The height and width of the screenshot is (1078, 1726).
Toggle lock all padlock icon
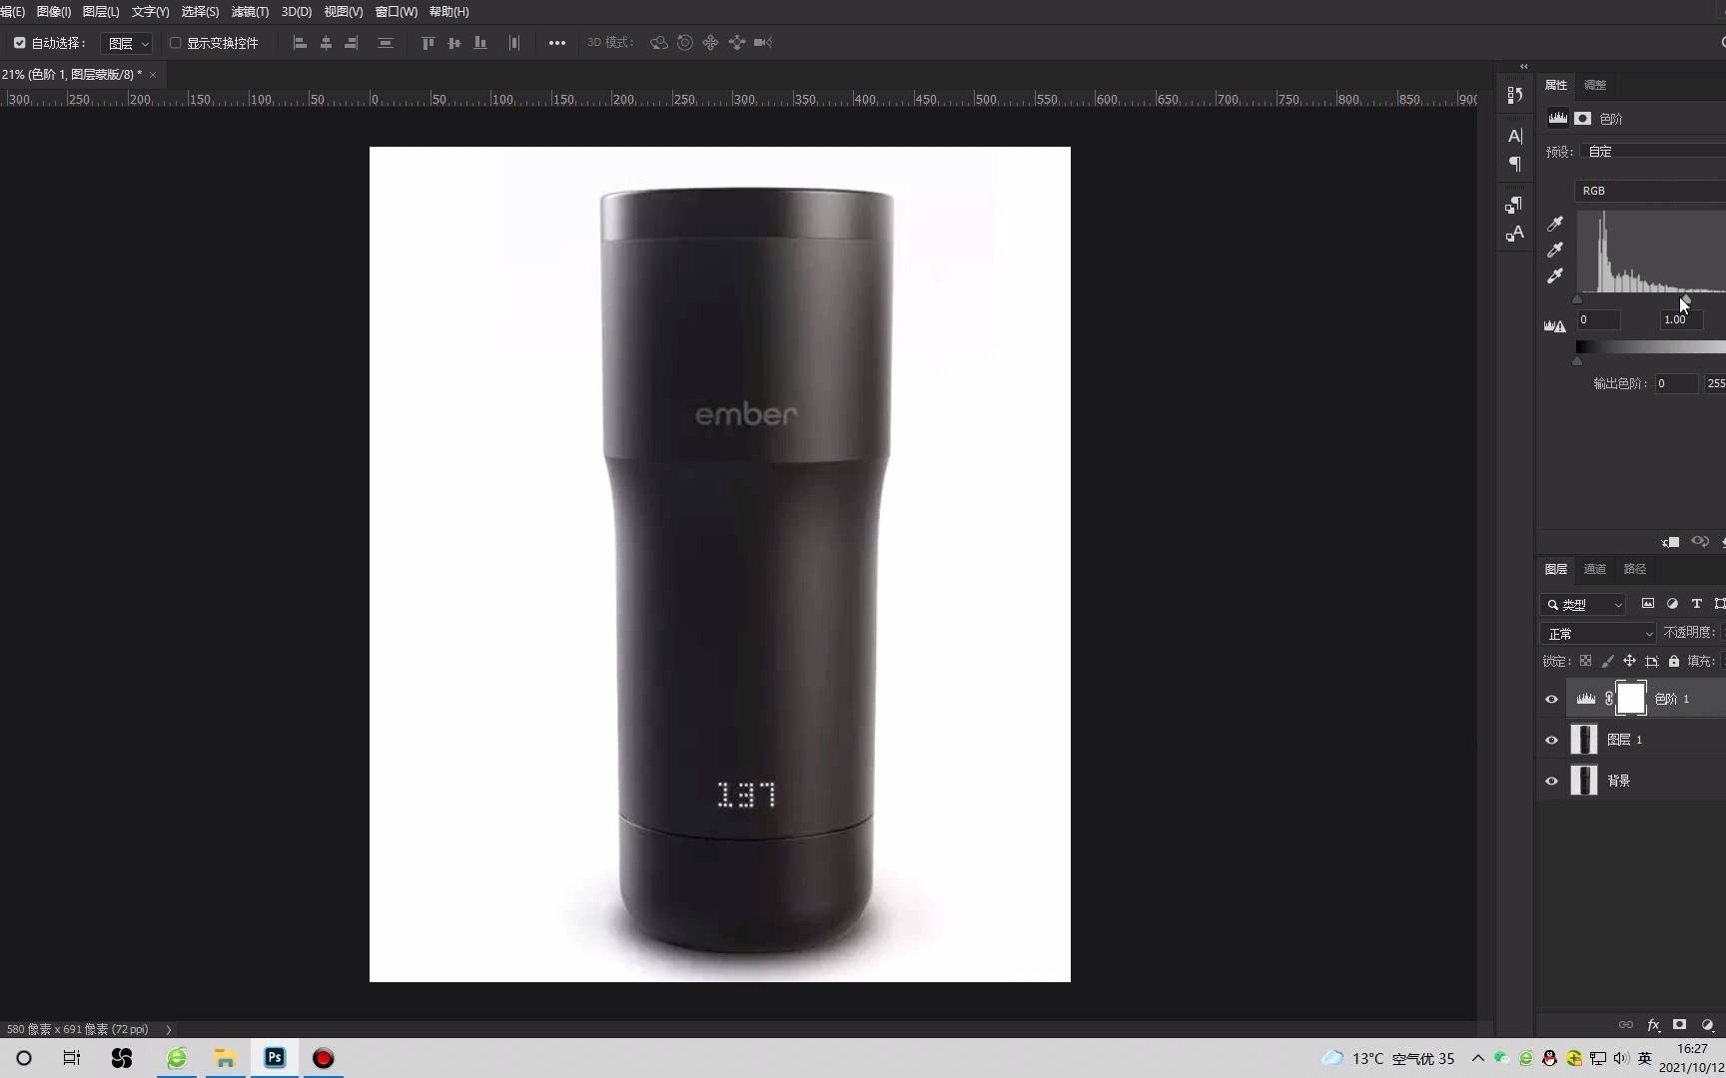(1674, 661)
